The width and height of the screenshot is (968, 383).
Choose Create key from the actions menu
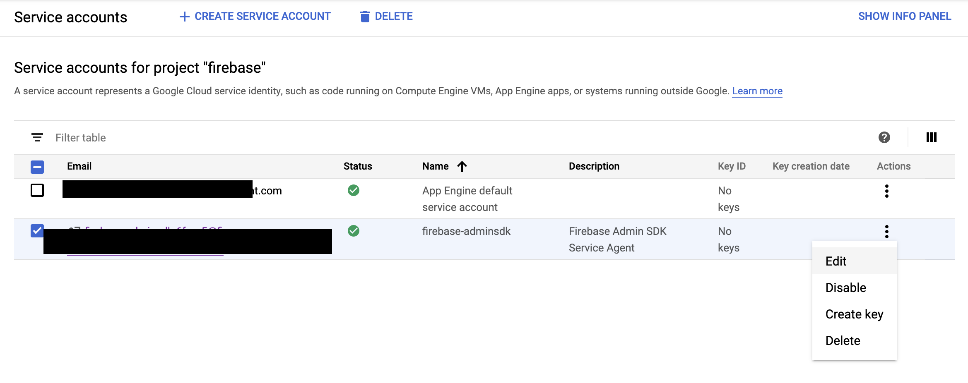pyautogui.click(x=854, y=314)
